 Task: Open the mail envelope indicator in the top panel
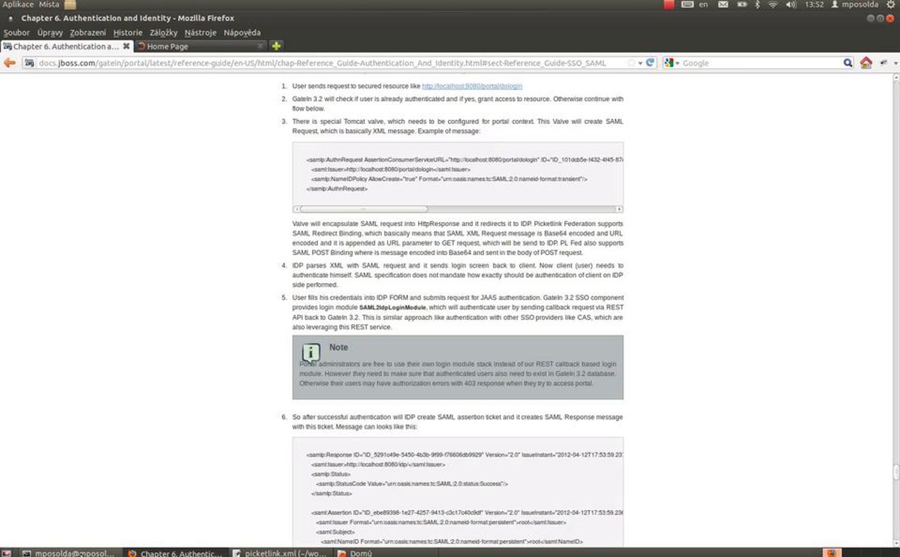723,5
